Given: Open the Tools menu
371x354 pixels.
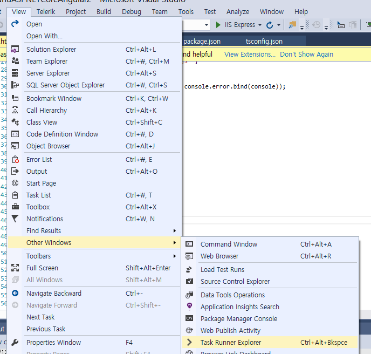Looking at the screenshot, I should click(x=186, y=12).
